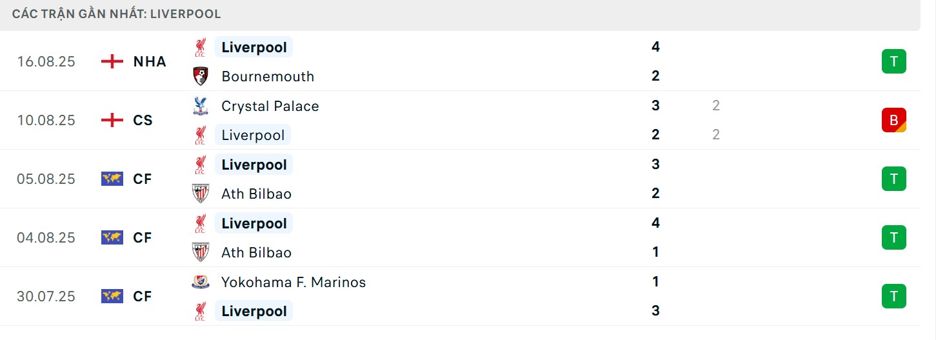Click red B result badge for 10.08.25
Screen dimensions: 936x340
[893, 120]
